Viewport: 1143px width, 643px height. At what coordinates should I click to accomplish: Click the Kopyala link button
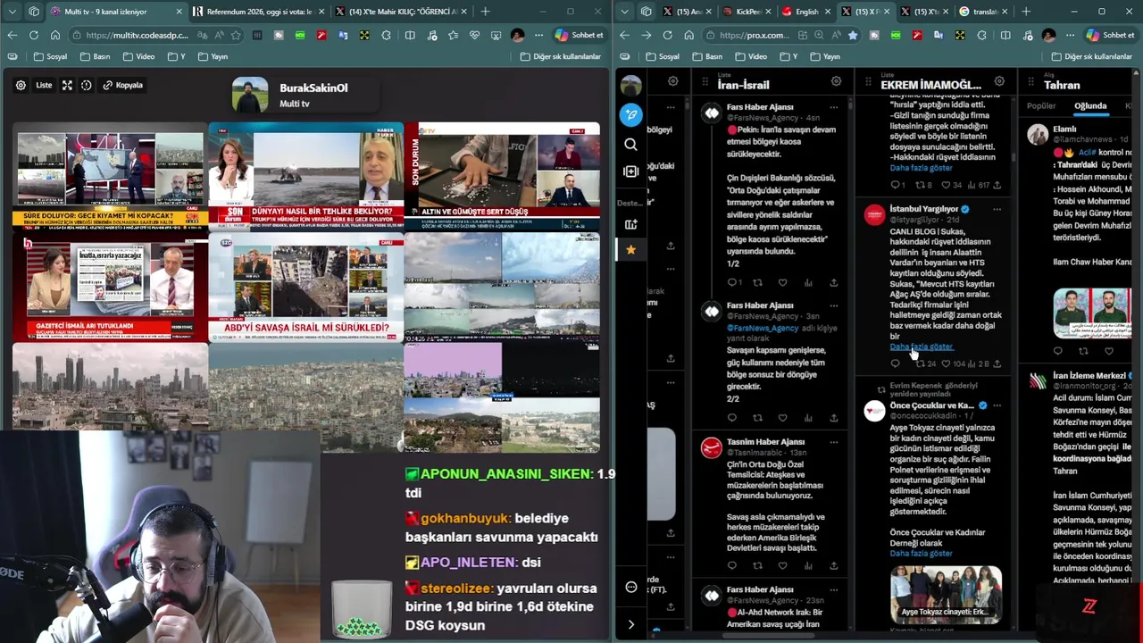(123, 85)
